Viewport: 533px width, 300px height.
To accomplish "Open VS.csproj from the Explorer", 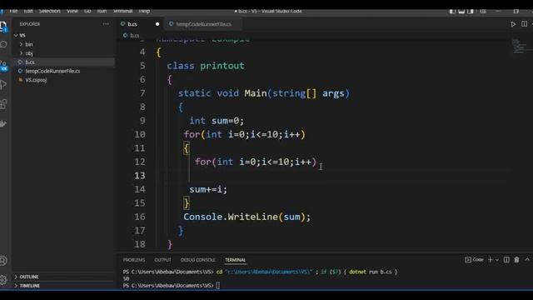I will [63, 80].
